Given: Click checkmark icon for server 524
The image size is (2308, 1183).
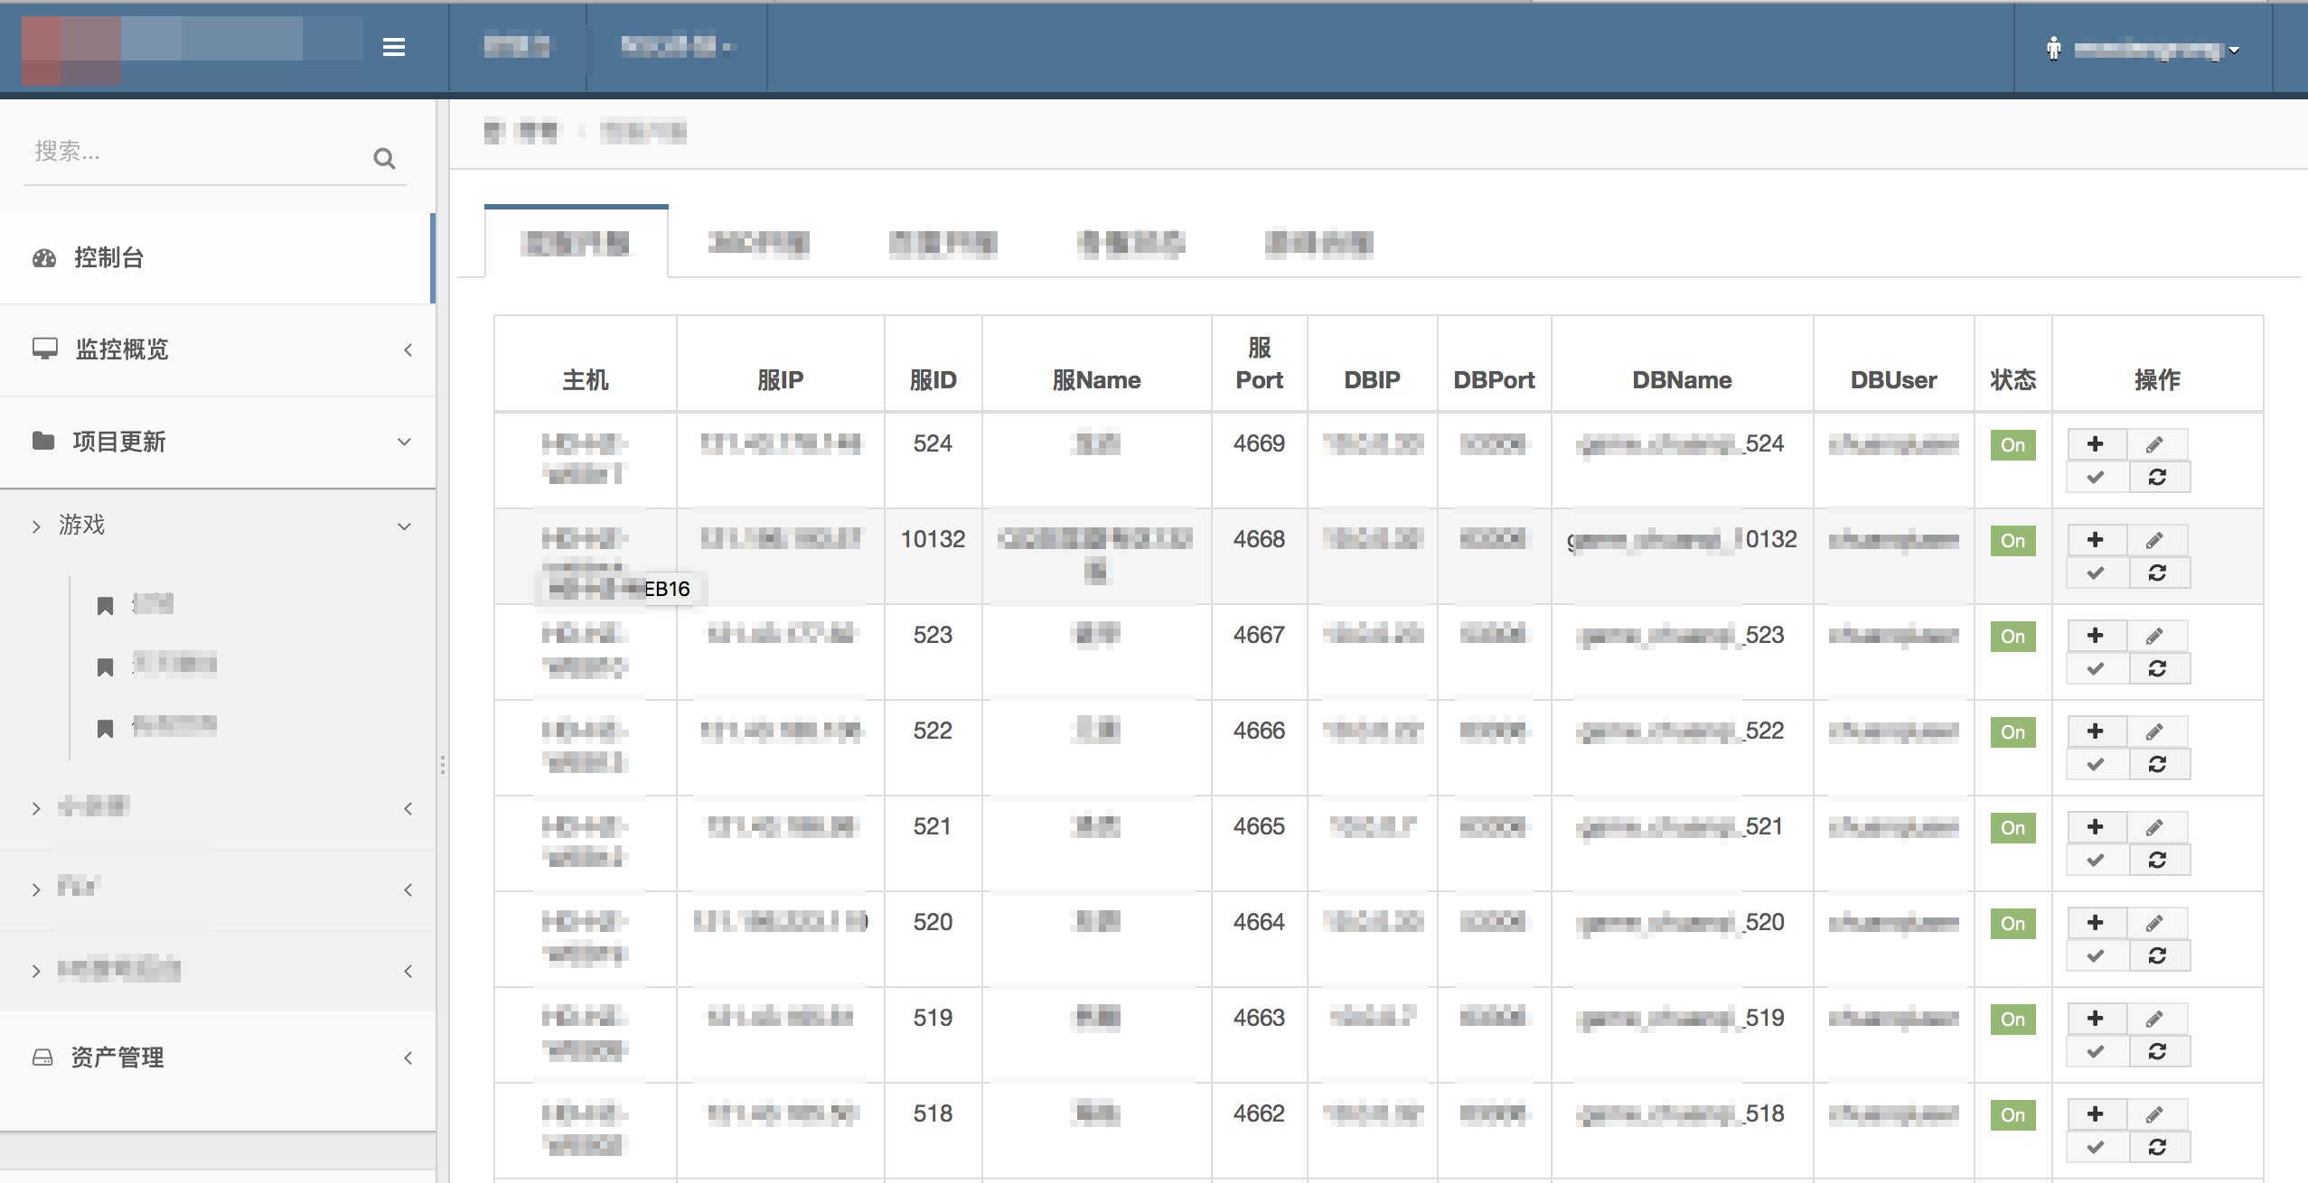Looking at the screenshot, I should coord(2096,477).
